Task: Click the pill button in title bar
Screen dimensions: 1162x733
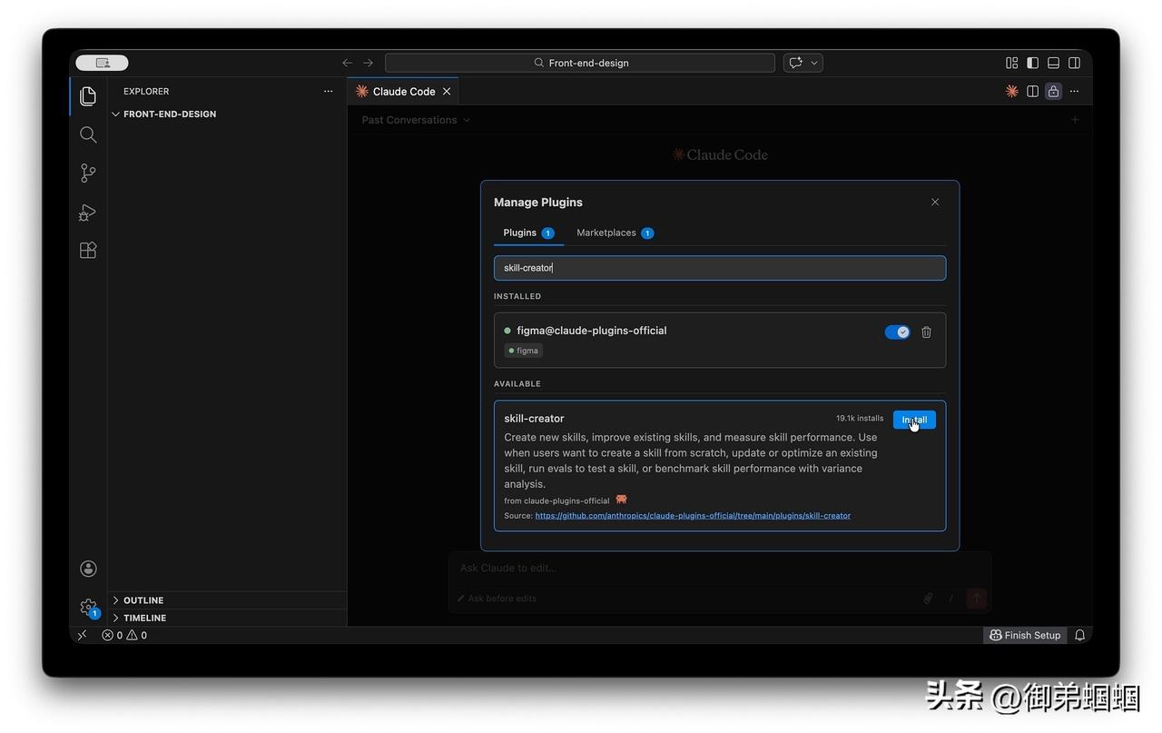Action: tap(102, 63)
